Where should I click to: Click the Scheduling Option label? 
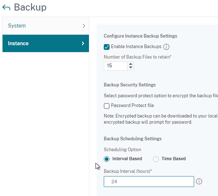123,150
